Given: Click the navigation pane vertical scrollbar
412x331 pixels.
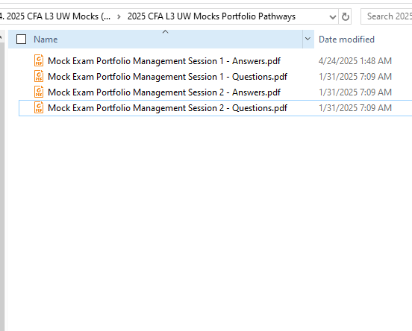Looking at the screenshot, I should (2, 183).
